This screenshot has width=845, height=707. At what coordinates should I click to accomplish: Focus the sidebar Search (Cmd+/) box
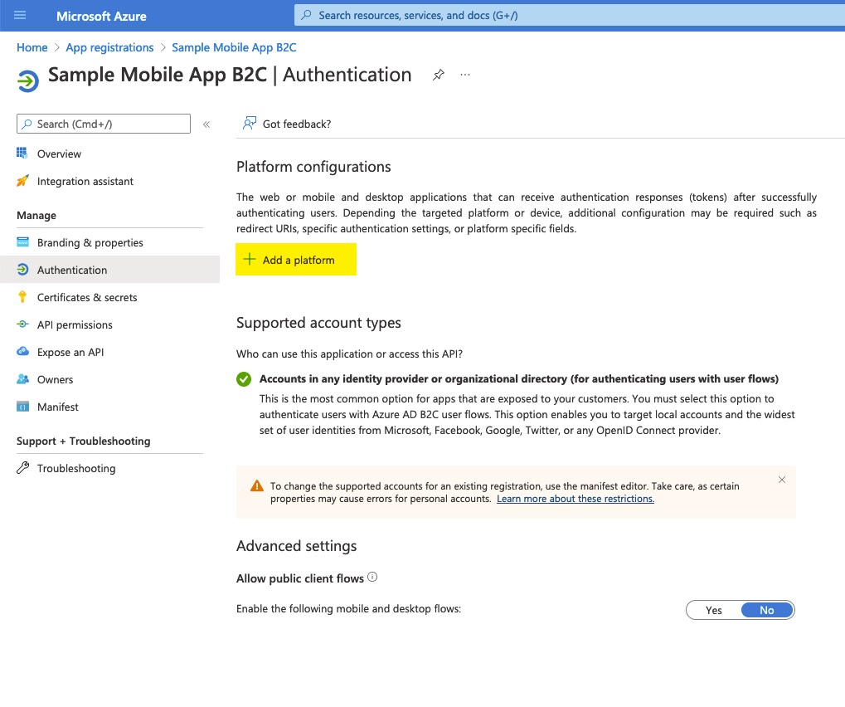[x=104, y=124]
